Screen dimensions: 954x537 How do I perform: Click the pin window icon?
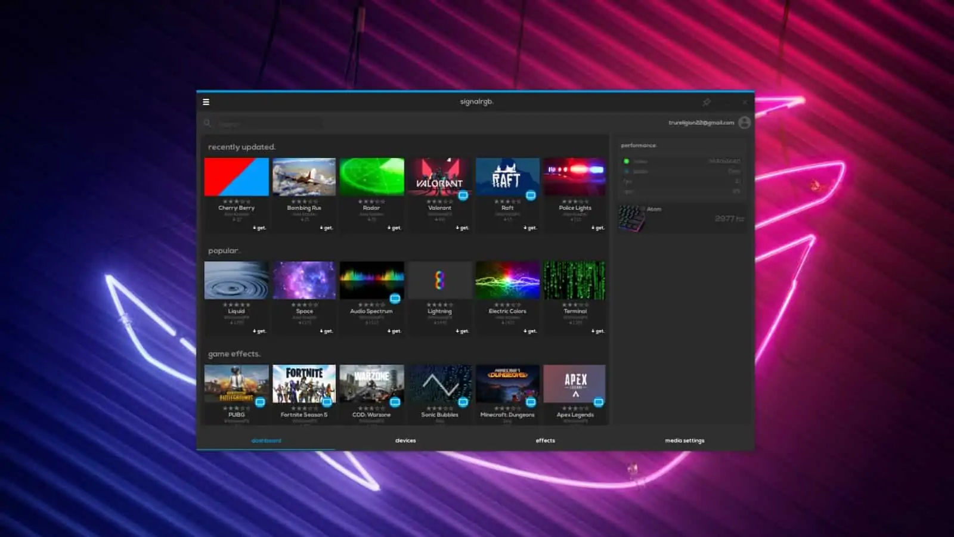point(707,102)
